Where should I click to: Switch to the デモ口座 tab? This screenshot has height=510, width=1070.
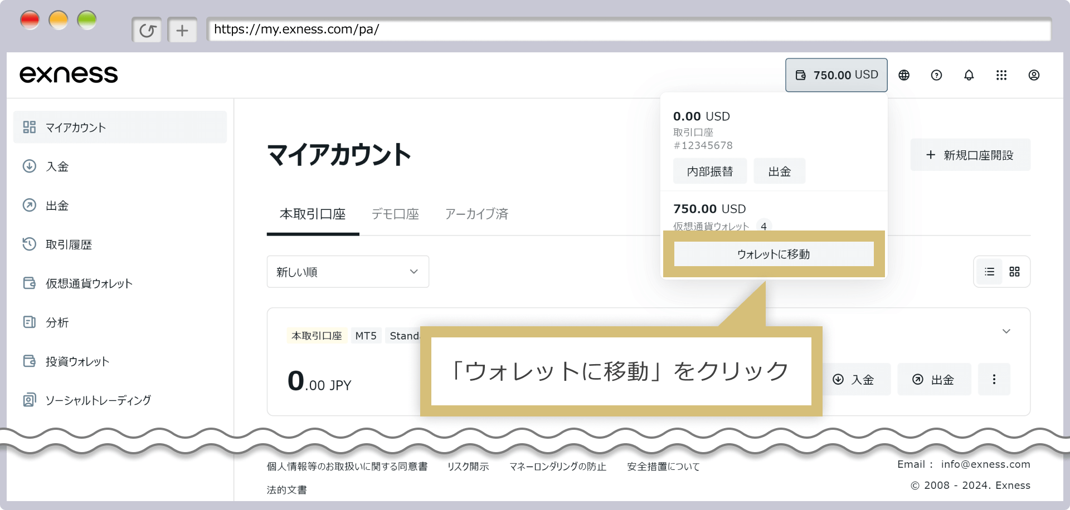pyautogui.click(x=395, y=214)
